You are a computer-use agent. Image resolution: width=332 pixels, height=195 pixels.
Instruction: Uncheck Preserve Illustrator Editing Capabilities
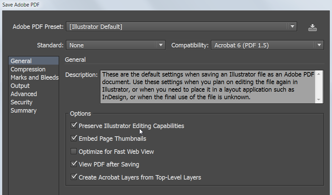[x=74, y=126]
